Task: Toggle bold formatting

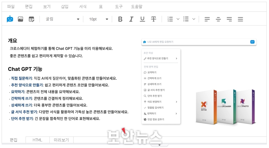Action: pos(120,19)
